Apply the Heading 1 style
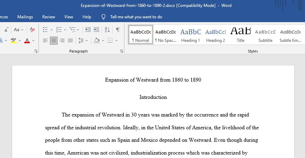 click(191, 35)
